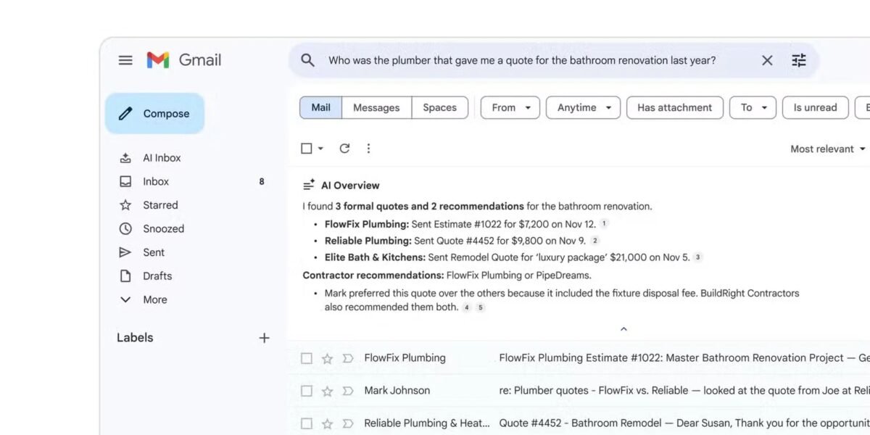Click the 'Elite Bath & Kitchens:' bullet text

(x=375, y=257)
